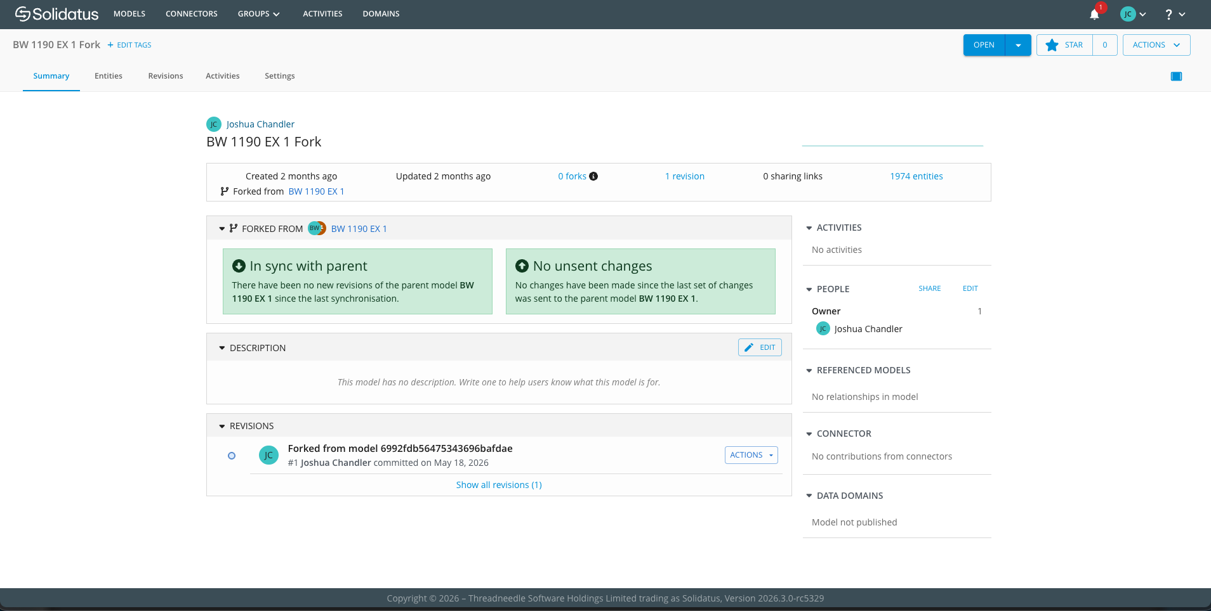This screenshot has width=1211, height=611.
Task: Open the 1 revision link
Action: pyautogui.click(x=685, y=176)
